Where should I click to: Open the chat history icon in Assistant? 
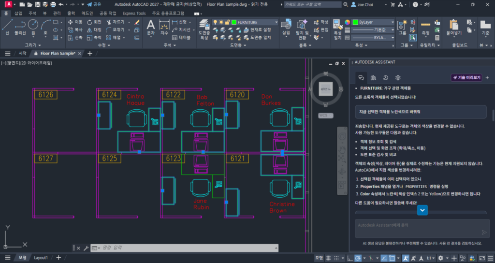coord(385,78)
